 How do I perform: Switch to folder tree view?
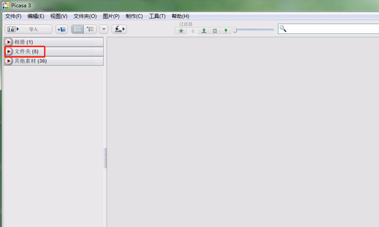tap(90, 29)
